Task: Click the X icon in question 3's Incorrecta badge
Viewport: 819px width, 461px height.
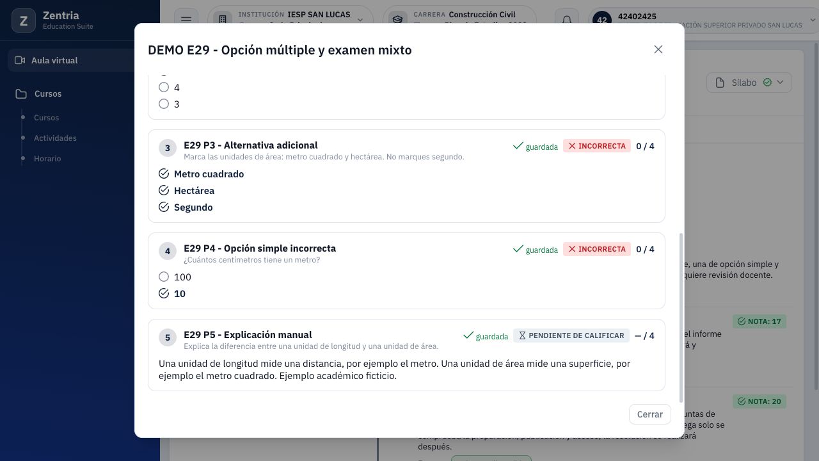Action: (572, 146)
